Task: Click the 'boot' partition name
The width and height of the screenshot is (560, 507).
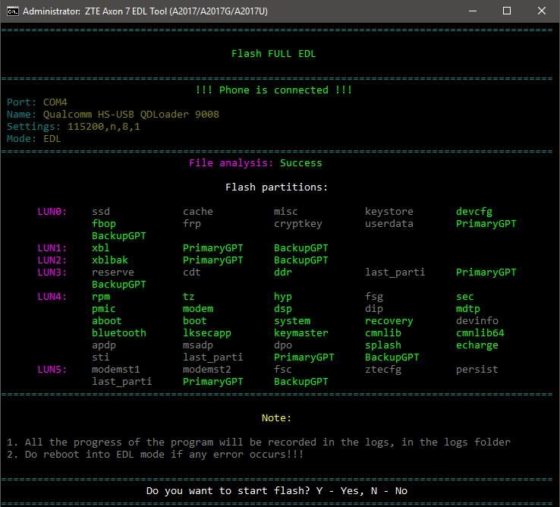Action: (195, 321)
